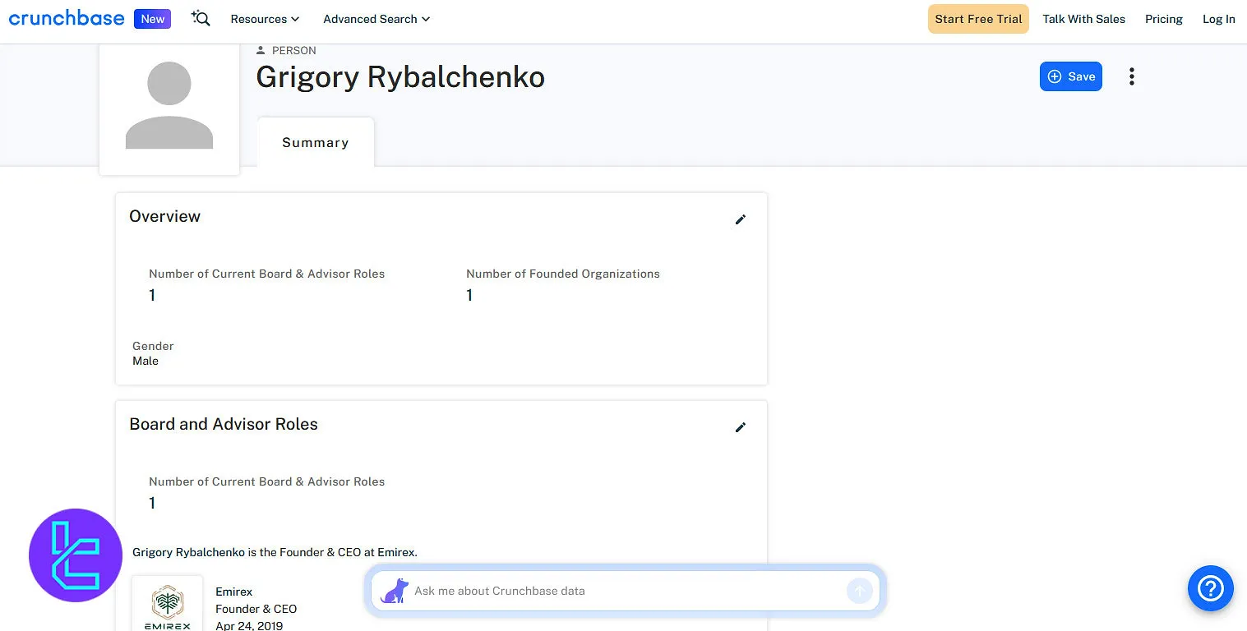The image size is (1247, 631).
Task: Switch to the Summary tab
Action: pyautogui.click(x=315, y=142)
